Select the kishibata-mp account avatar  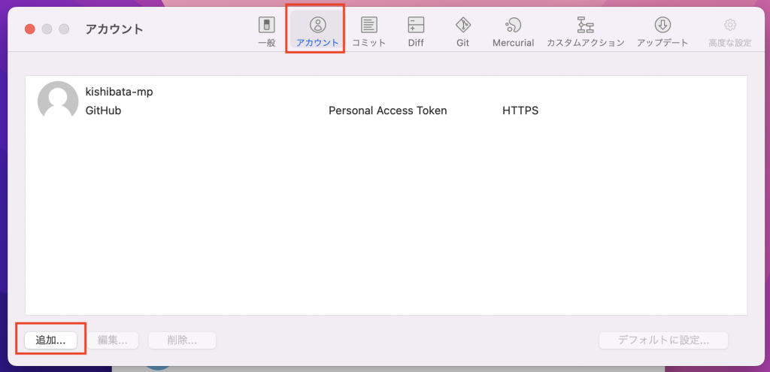[x=58, y=100]
